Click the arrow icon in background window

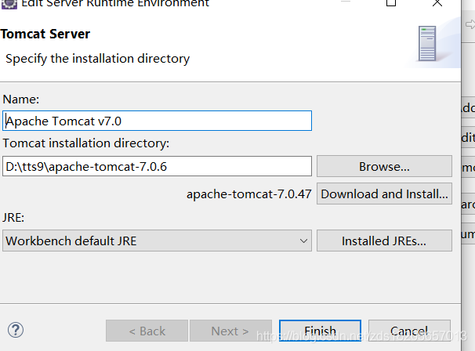point(470,24)
